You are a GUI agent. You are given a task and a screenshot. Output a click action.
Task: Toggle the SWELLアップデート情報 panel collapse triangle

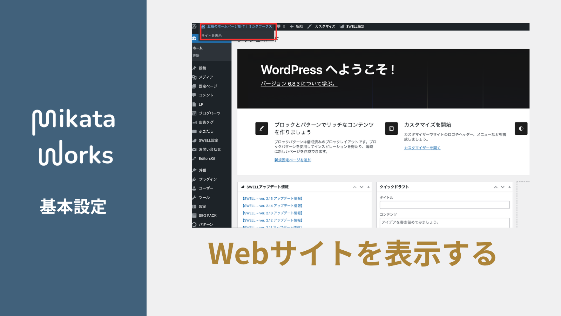pyautogui.click(x=369, y=187)
